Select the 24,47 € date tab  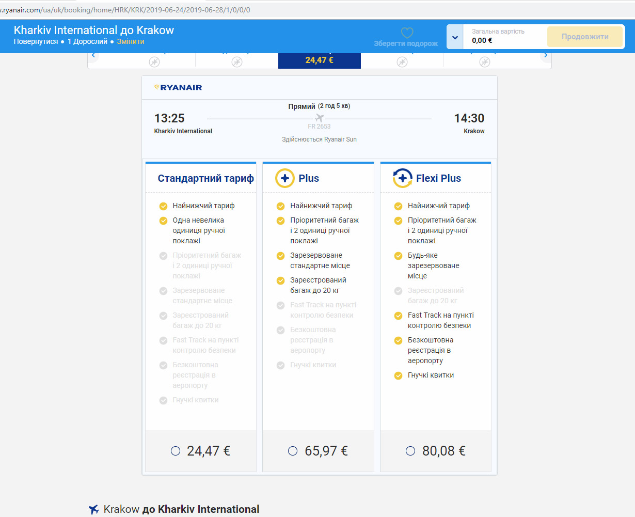[320, 60]
